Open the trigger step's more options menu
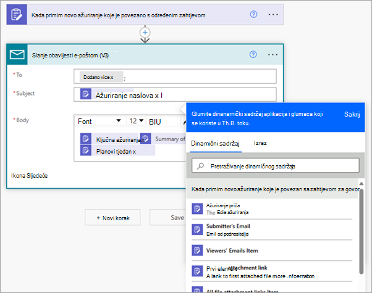Image resolution: width=372 pixels, height=293 pixels. pyautogui.click(x=273, y=14)
